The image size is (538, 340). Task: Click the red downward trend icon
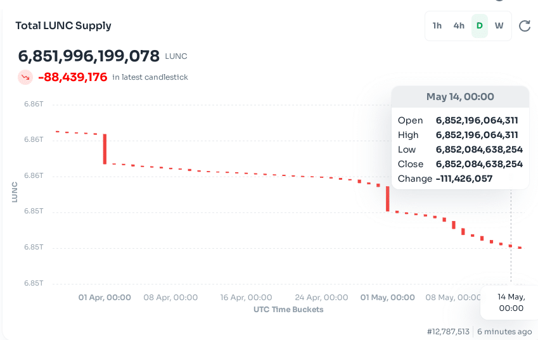(x=25, y=77)
